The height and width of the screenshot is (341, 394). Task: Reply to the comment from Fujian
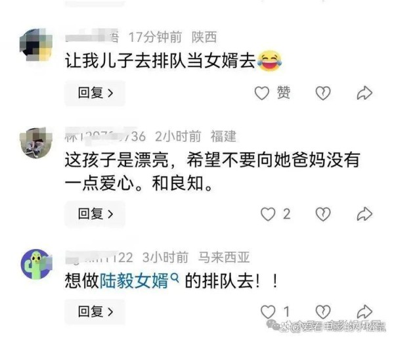pyautogui.click(x=95, y=214)
